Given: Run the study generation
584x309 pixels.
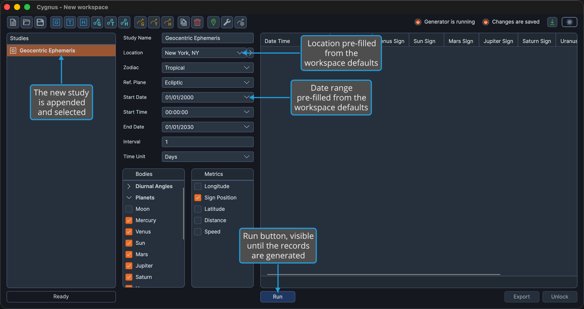Looking at the screenshot, I should point(278,297).
